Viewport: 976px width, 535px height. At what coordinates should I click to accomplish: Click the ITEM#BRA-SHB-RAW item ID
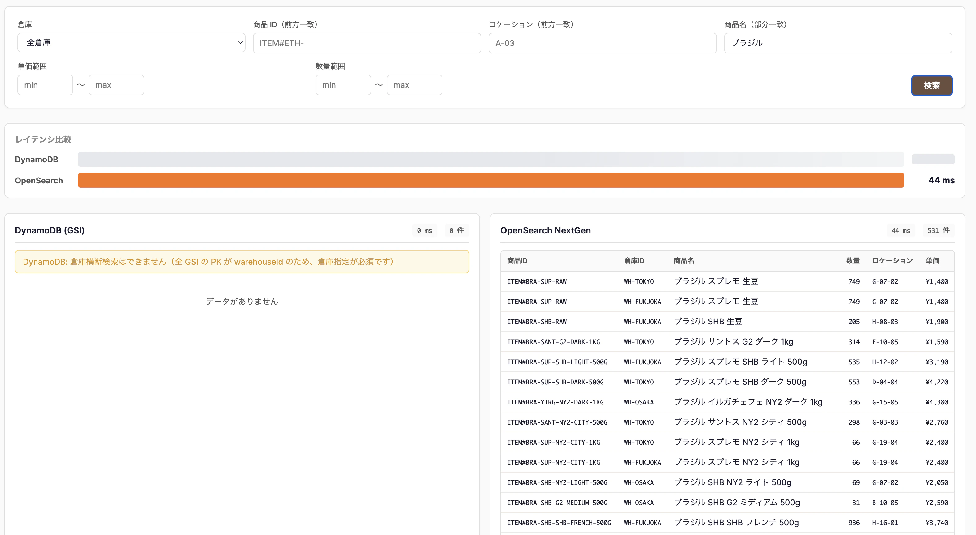pos(537,322)
